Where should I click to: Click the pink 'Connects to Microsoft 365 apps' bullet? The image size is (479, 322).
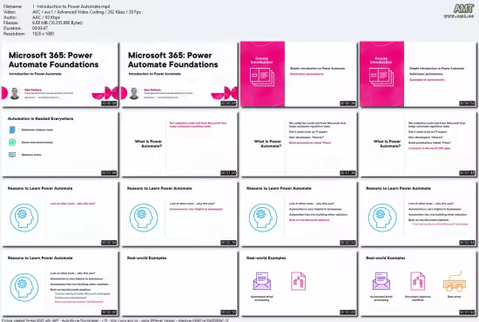pyautogui.click(x=429, y=148)
